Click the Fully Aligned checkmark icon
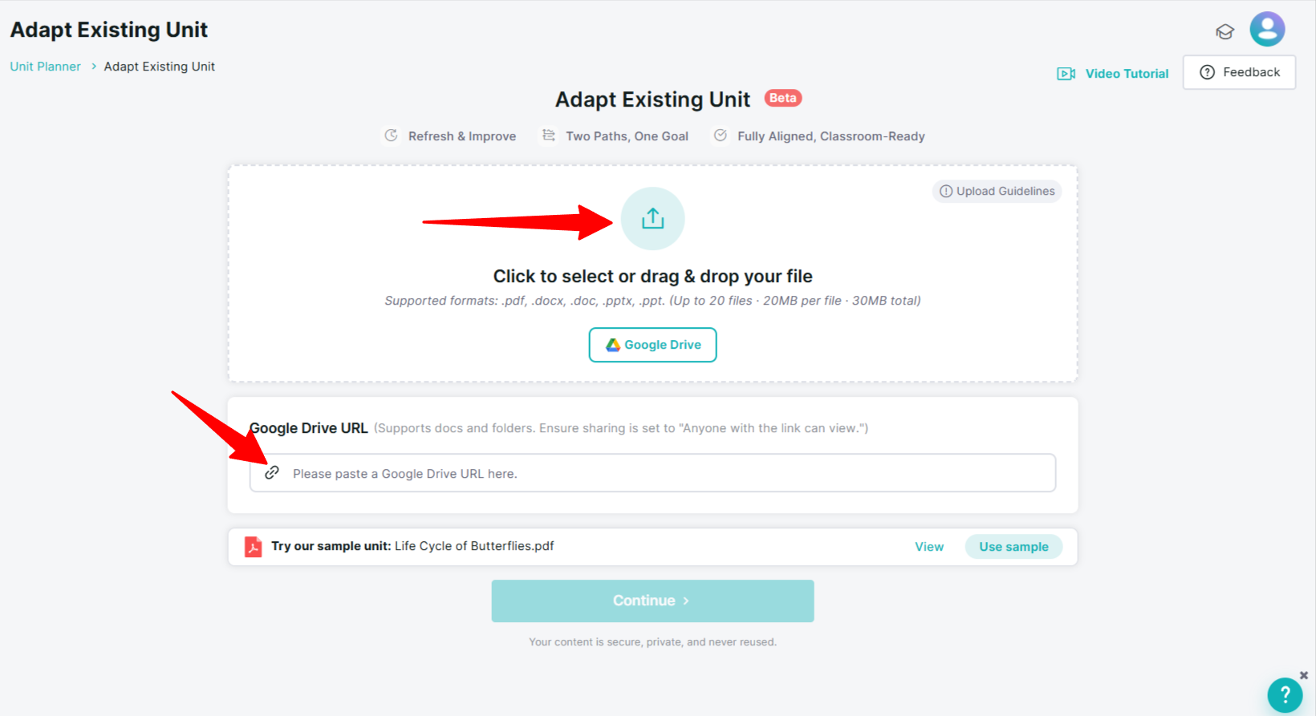The width and height of the screenshot is (1316, 716). pos(721,136)
